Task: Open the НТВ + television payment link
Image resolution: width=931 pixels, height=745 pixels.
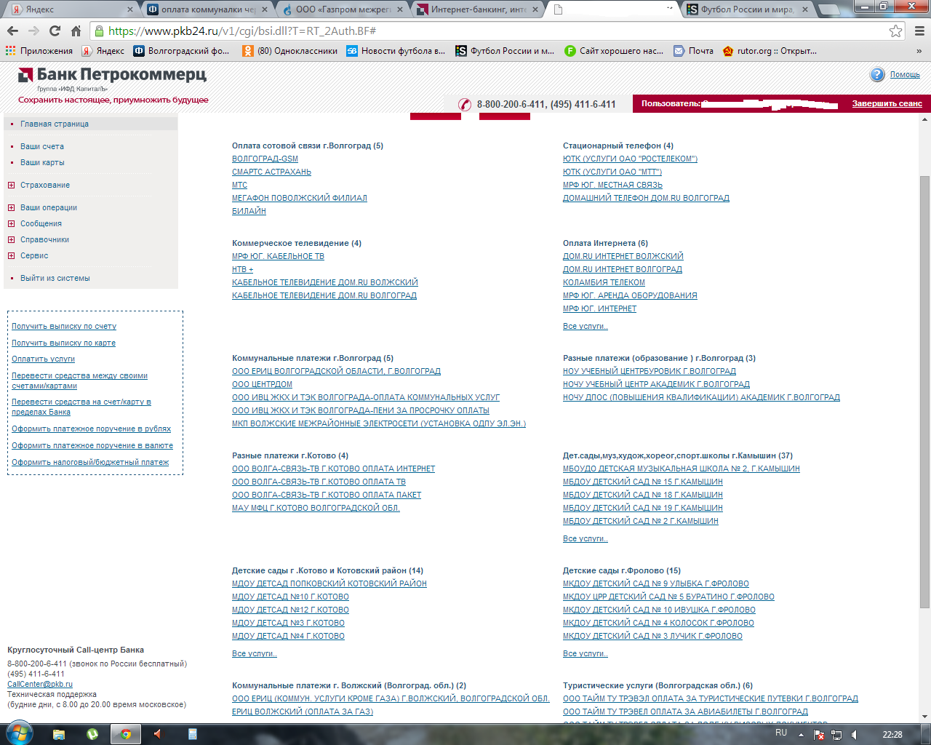Action: [x=243, y=269]
